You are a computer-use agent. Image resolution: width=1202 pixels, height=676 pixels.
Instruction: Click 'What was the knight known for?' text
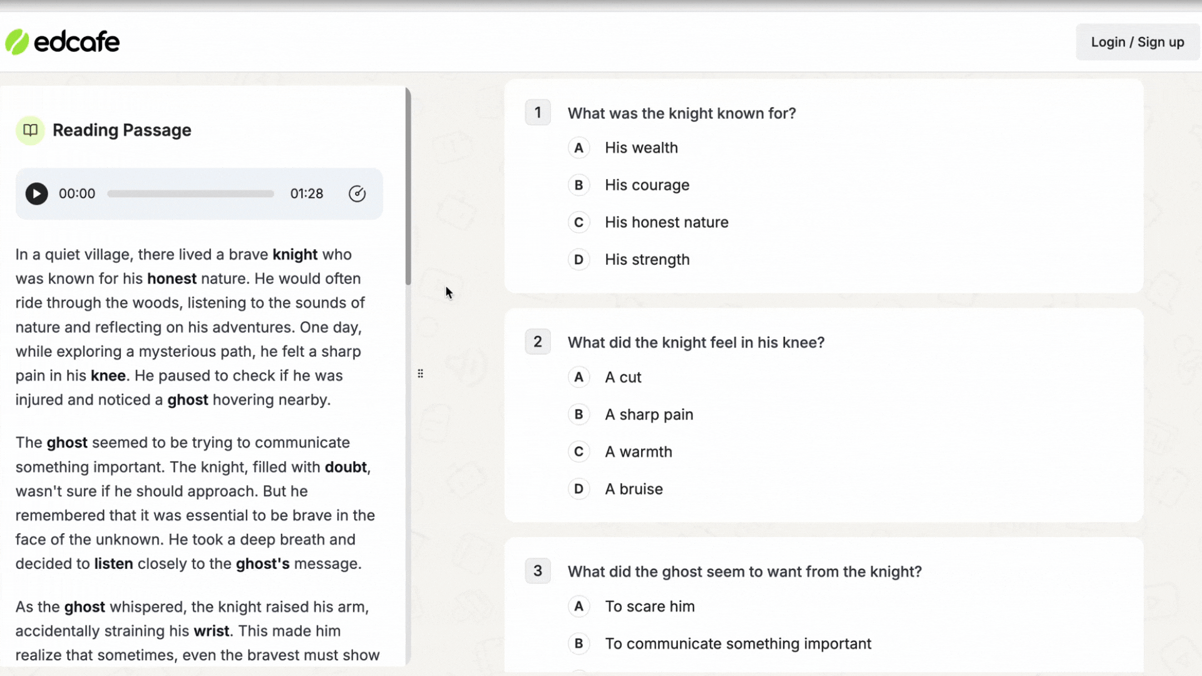(682, 113)
